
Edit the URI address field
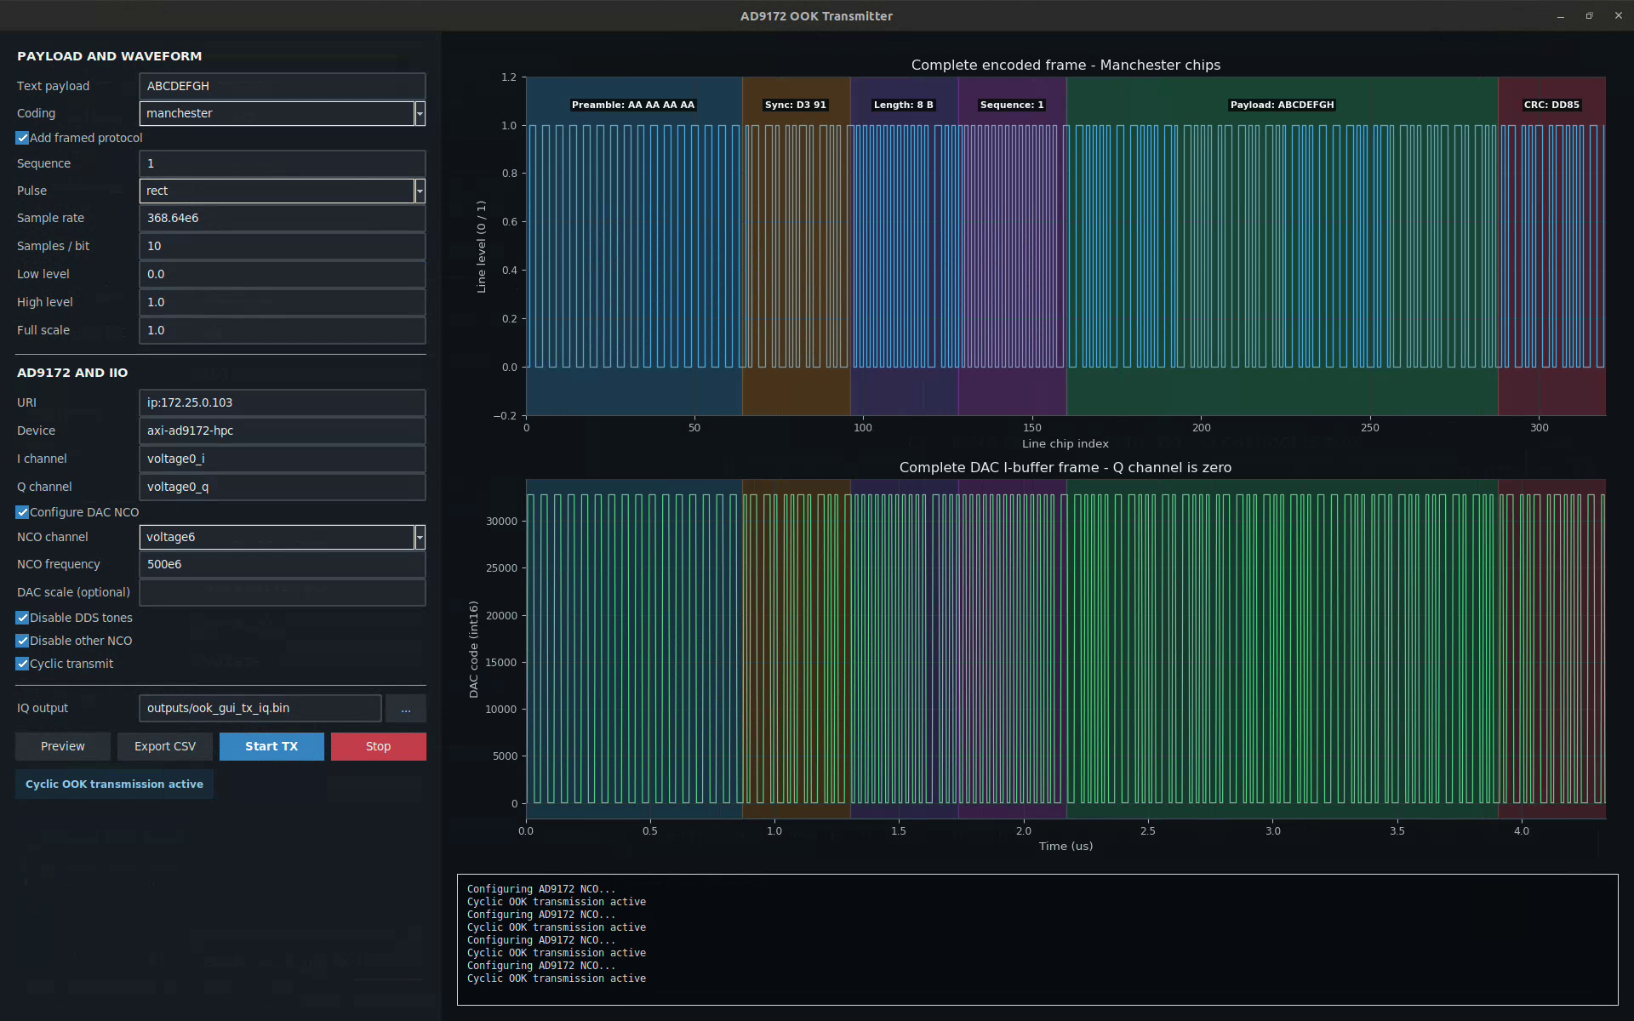[283, 402]
